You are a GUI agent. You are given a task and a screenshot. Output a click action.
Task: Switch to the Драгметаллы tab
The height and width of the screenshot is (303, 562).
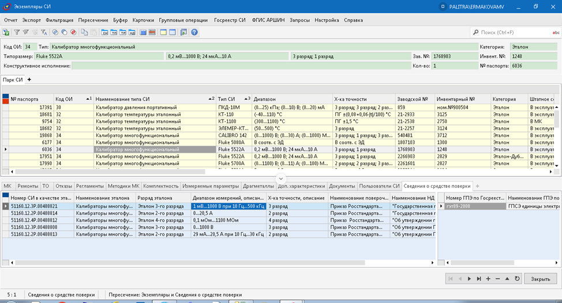258,186
